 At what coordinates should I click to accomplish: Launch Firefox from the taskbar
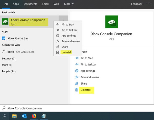point(34,116)
